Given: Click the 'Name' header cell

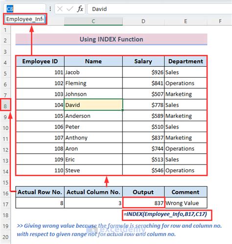Looking at the screenshot, I should (93, 61).
